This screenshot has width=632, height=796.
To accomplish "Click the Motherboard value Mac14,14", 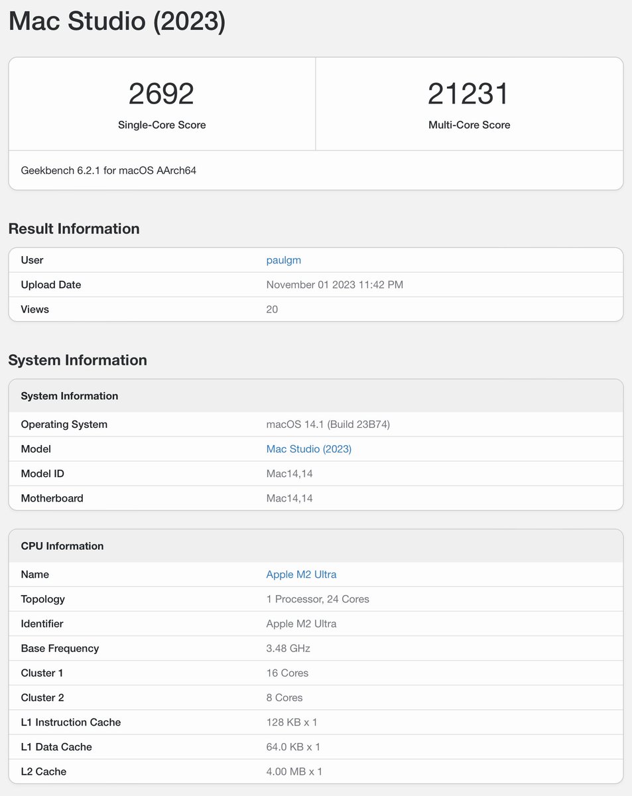I will tap(289, 498).
